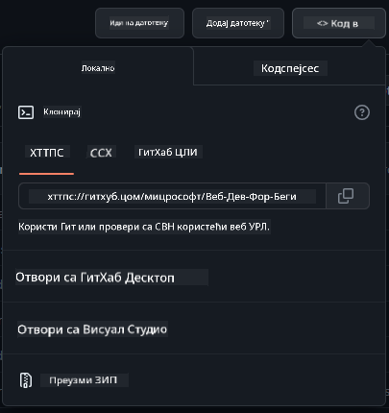The width and height of the screenshot is (389, 413).
Task: Click the Користи Гит или СВН hint text
Action: (144, 227)
